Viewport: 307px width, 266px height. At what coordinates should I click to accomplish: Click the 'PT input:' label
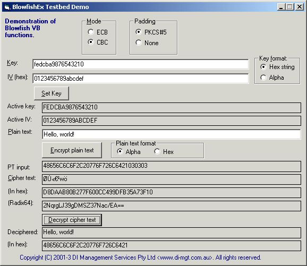click(19, 167)
